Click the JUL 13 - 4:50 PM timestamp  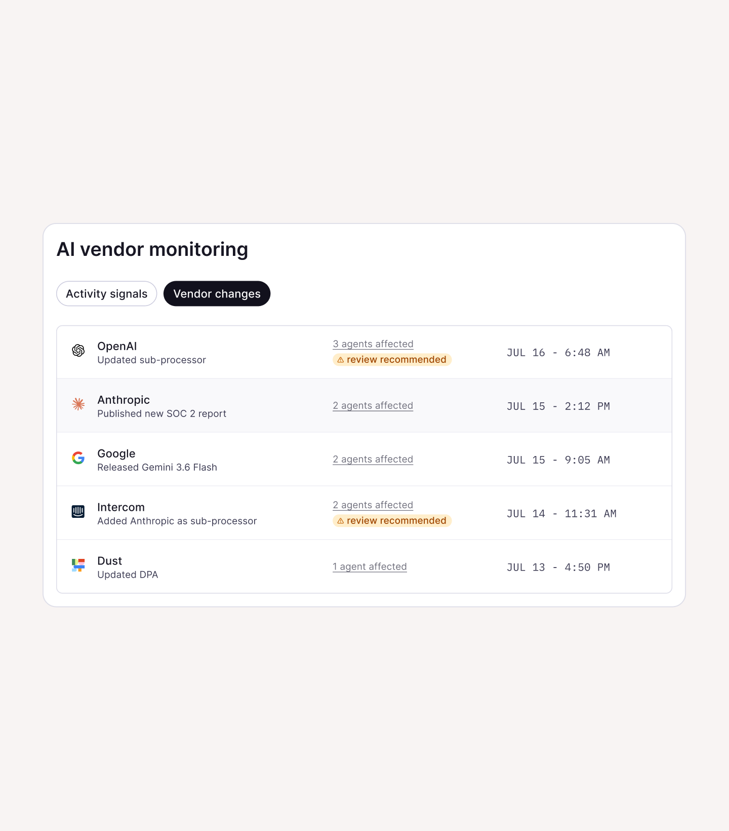[558, 568]
